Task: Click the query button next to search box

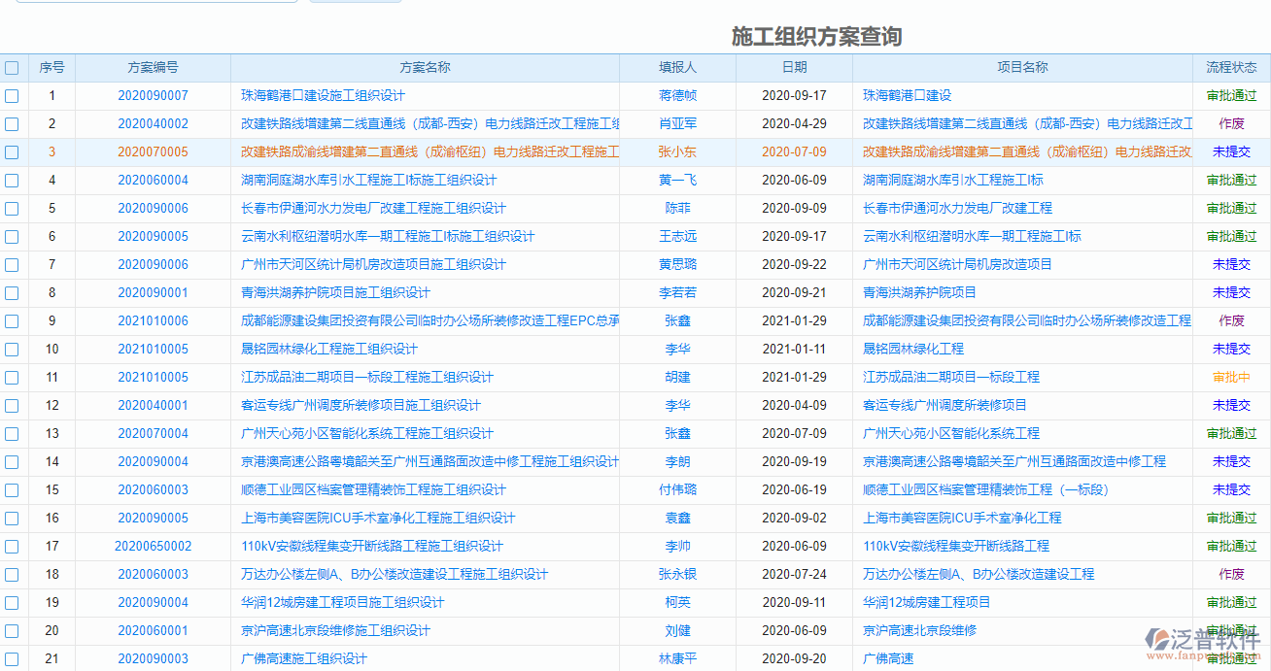Action: [x=355, y=3]
